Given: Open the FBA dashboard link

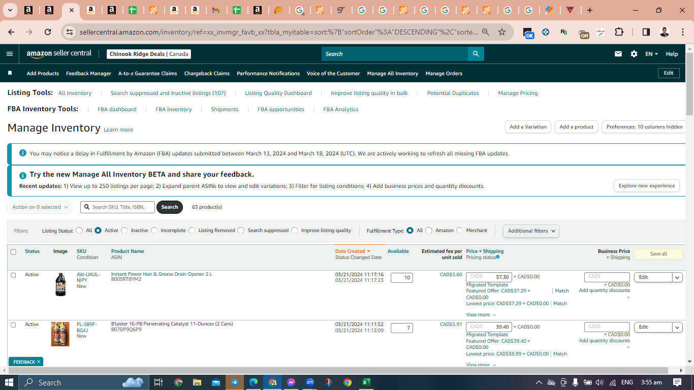Looking at the screenshot, I should (117, 110).
